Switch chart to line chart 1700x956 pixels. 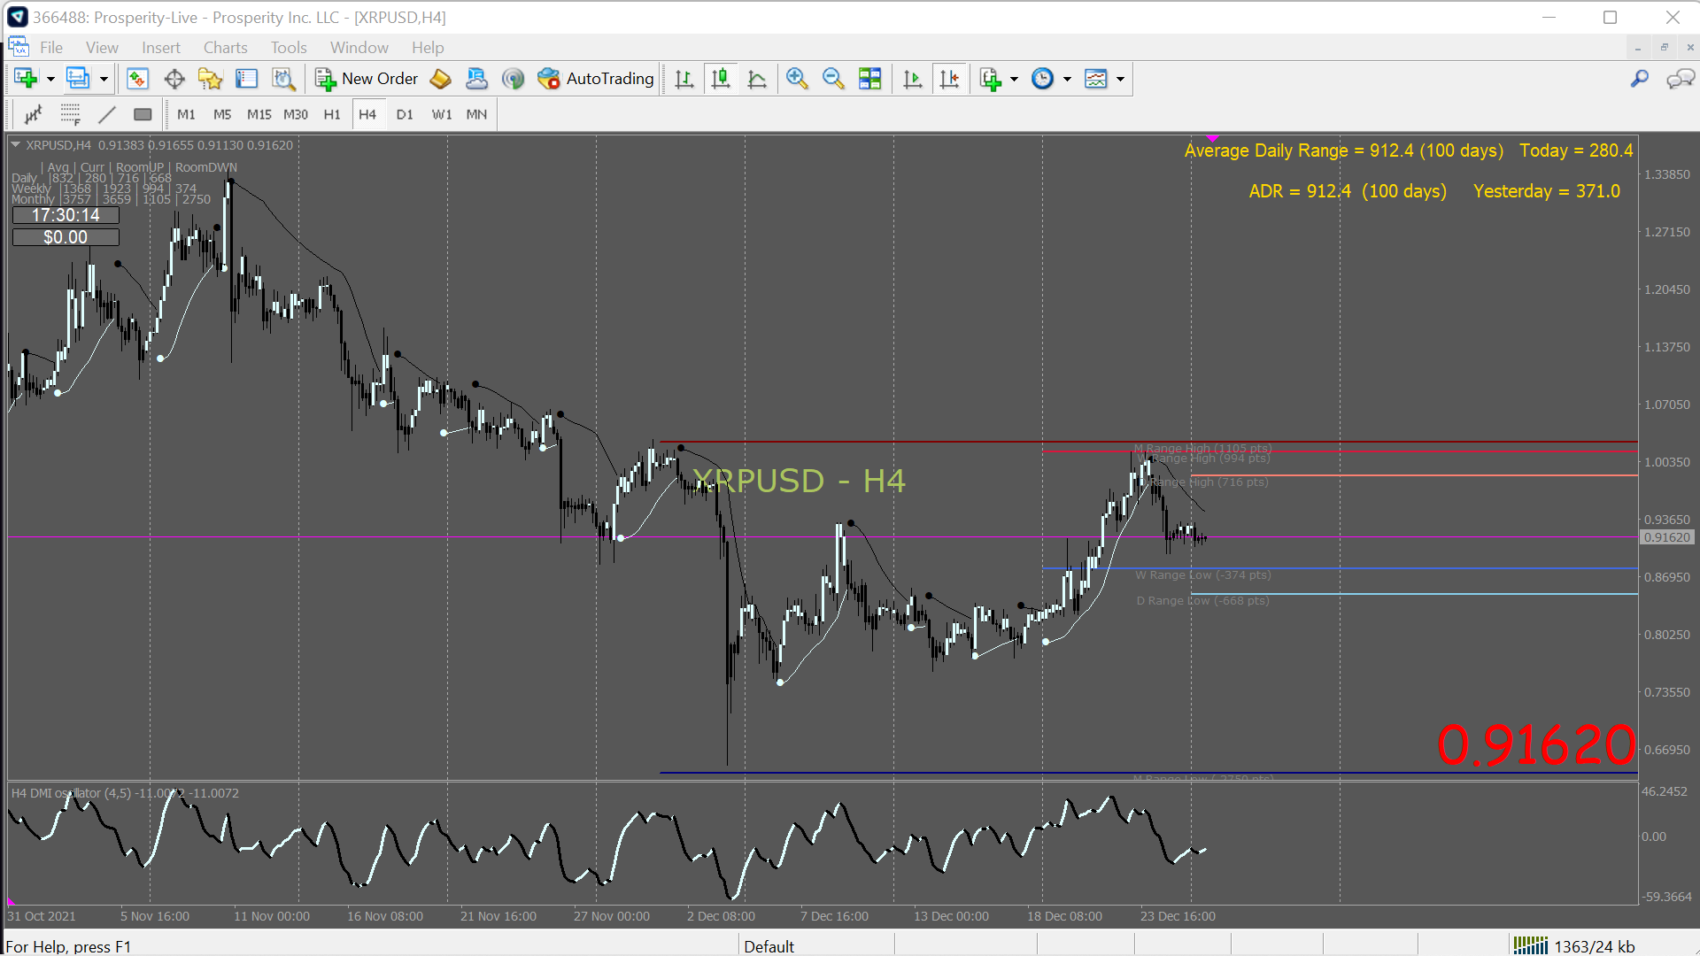click(x=757, y=79)
